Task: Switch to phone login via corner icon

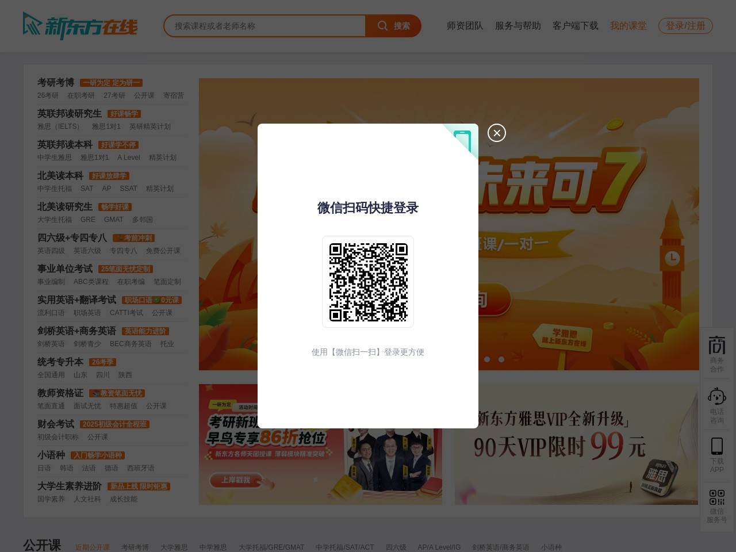Action: 462,140
